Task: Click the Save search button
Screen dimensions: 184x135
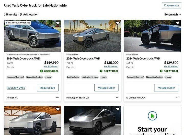Action: pos(171,5)
